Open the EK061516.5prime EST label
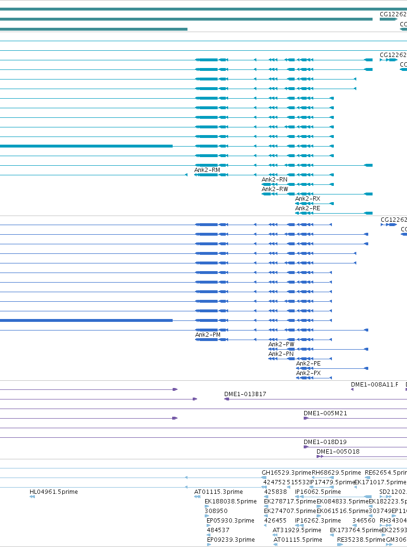 [x=342, y=511]
